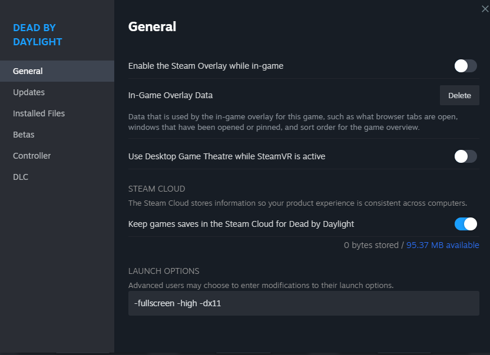Viewport: 490px width, 355px height.
Task: Click the STEAM CLOUD section heading
Action: pyautogui.click(x=157, y=189)
